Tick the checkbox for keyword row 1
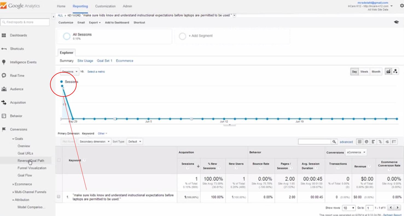The width and height of the screenshot is (404, 216). click(59, 197)
